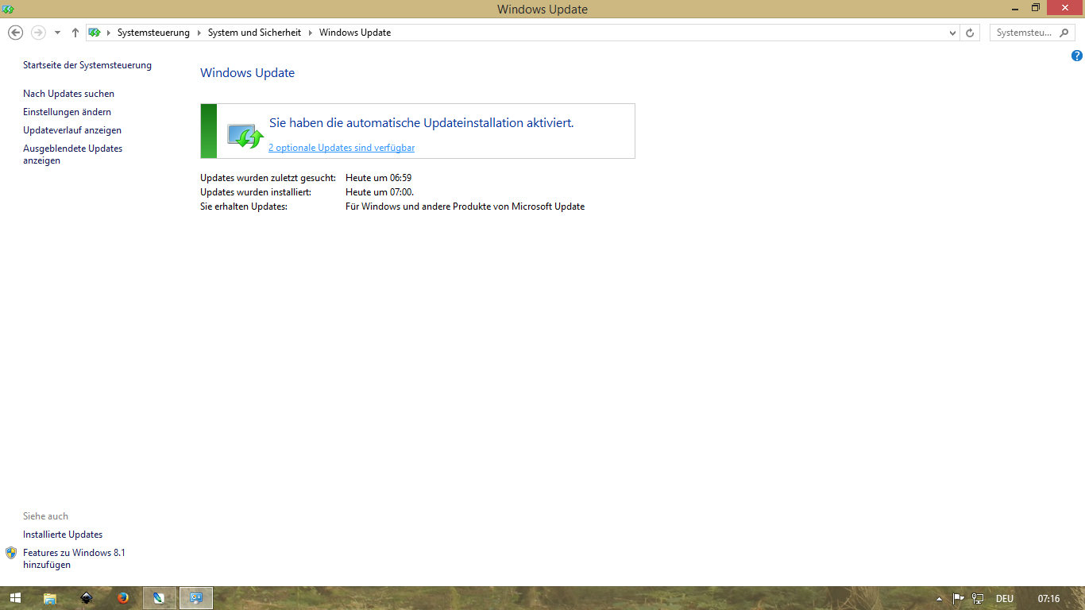Switch to the feather pen app in taskbar

coord(160,598)
